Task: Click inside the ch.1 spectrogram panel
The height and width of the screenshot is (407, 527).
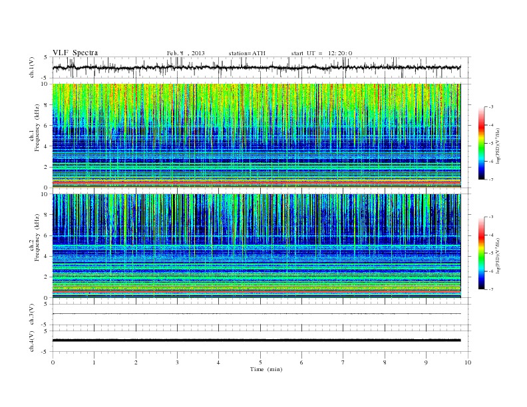Action: click(257, 136)
